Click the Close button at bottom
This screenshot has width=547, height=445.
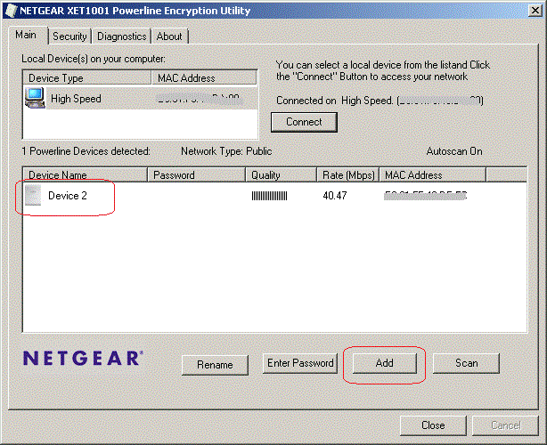(433, 425)
